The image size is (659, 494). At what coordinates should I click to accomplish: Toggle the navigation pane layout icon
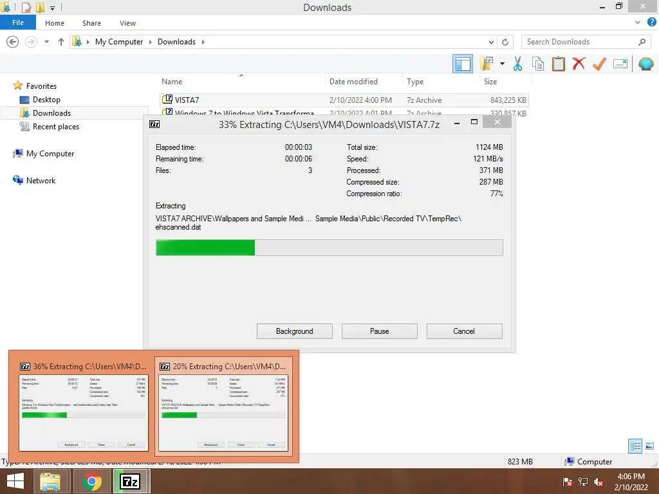[462, 64]
